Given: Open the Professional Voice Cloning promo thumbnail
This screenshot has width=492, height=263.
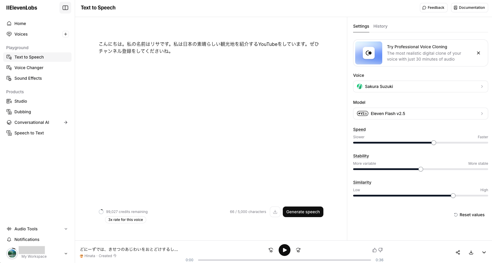Looking at the screenshot, I should coord(369,53).
